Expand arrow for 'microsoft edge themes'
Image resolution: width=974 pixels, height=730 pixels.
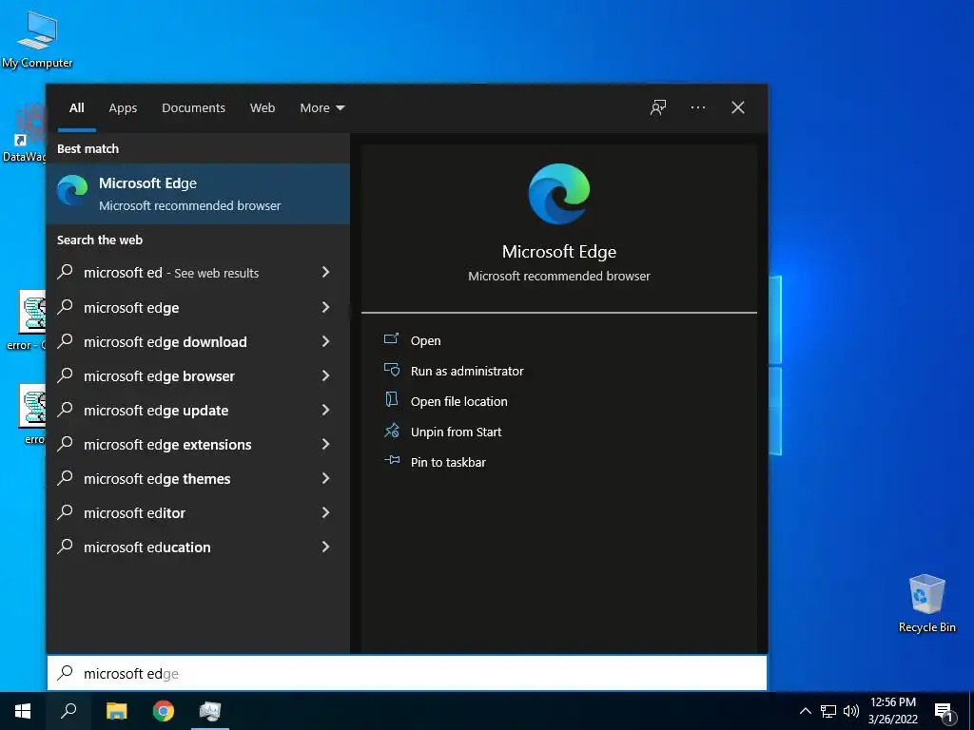[325, 478]
